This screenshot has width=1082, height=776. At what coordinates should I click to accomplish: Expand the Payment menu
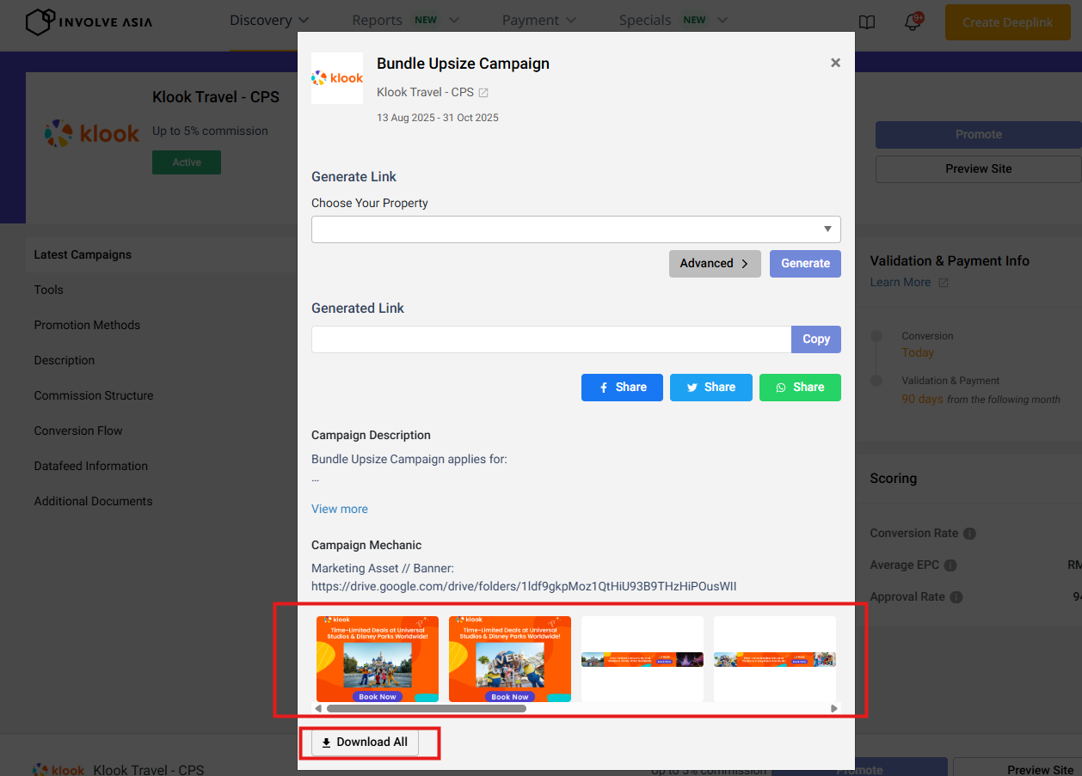point(539,21)
